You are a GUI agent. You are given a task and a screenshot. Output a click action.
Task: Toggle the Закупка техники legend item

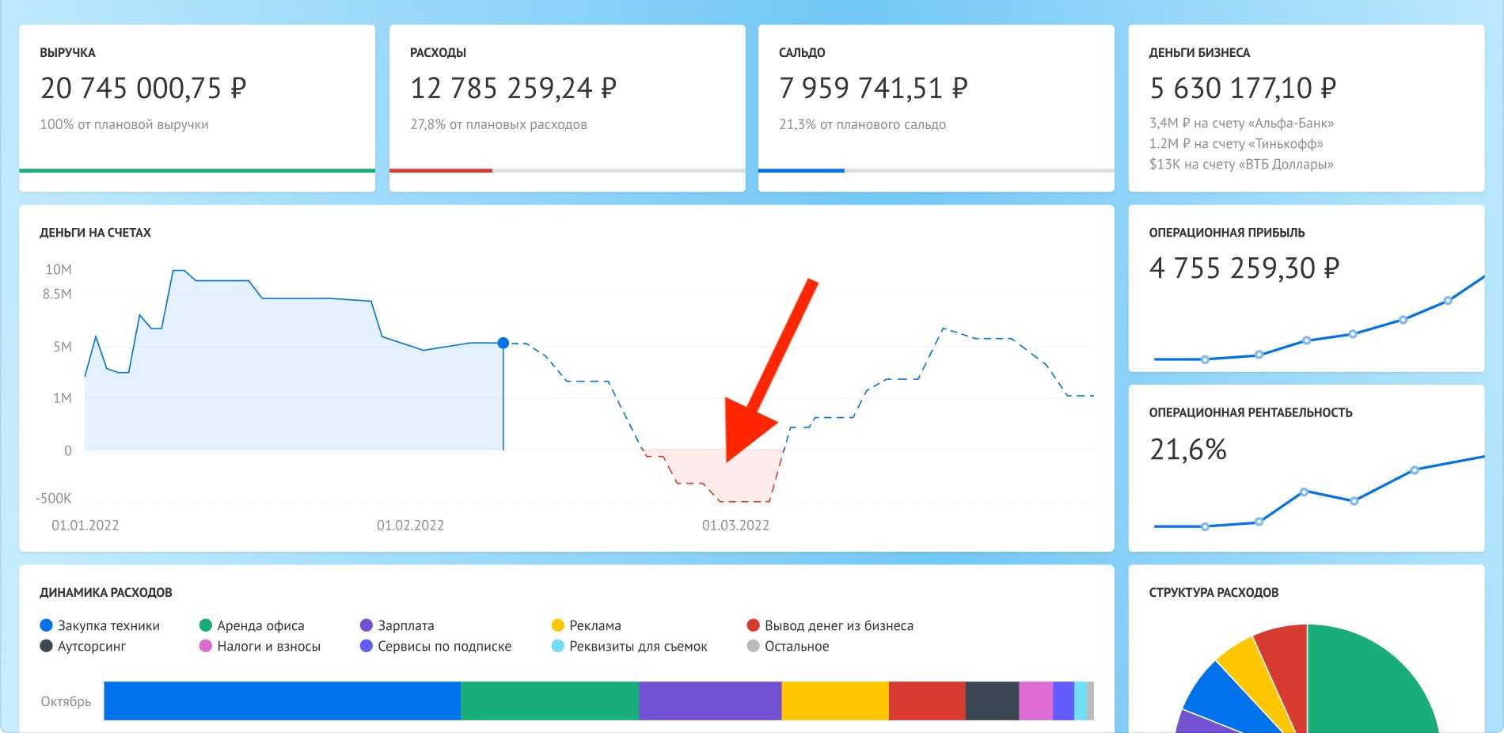(100, 625)
